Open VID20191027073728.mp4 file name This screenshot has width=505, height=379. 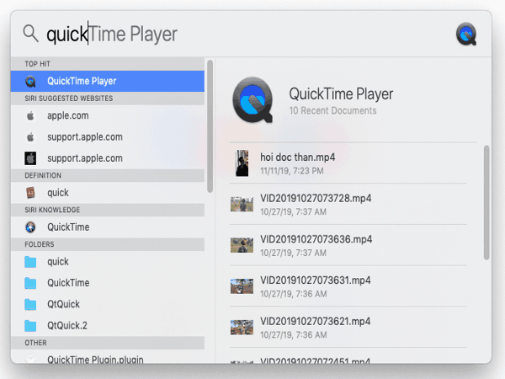[x=316, y=198]
